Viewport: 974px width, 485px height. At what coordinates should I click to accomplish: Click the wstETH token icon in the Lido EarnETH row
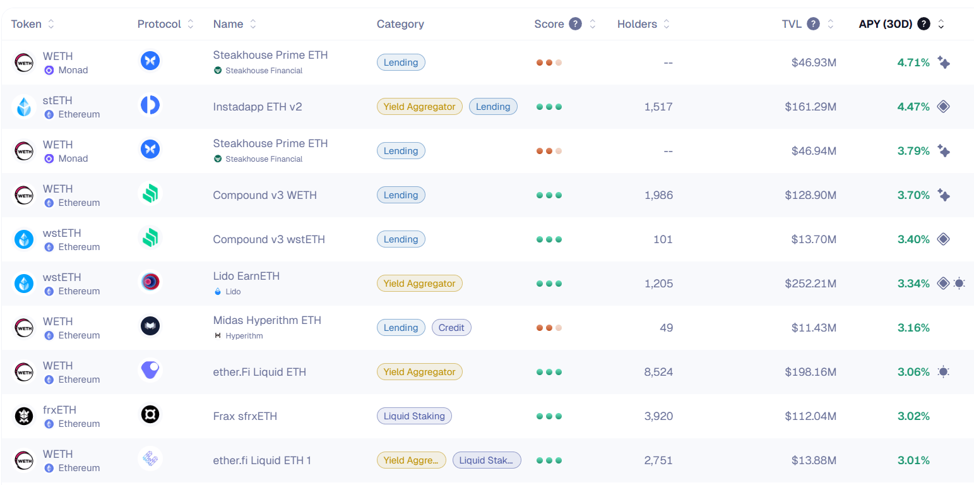click(x=24, y=284)
